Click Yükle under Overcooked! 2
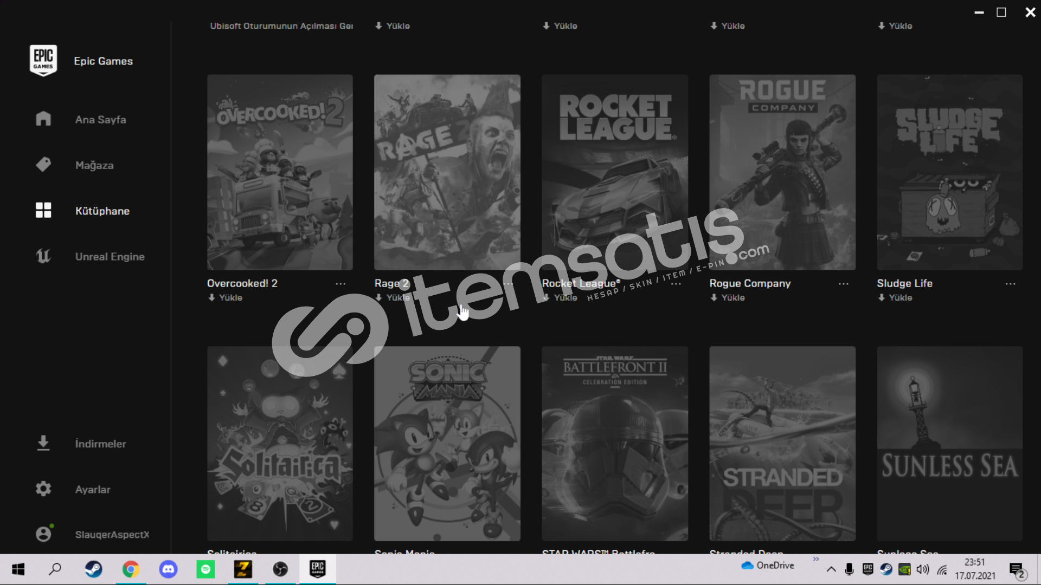The width and height of the screenshot is (1041, 585). coord(225,297)
